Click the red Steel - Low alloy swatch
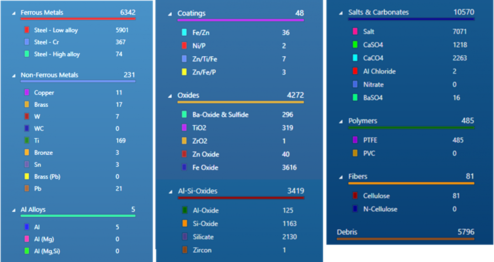The width and height of the screenshot is (494, 262). click(27, 30)
